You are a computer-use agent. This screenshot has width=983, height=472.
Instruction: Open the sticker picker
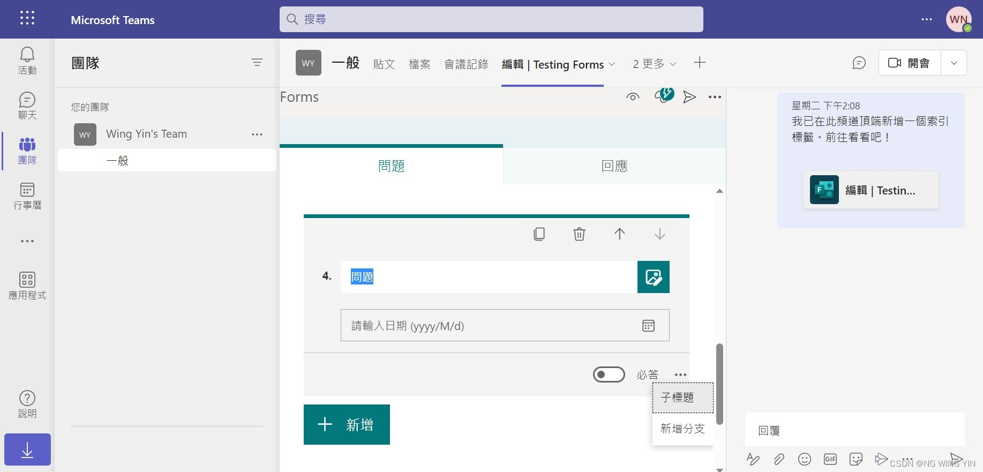856,459
